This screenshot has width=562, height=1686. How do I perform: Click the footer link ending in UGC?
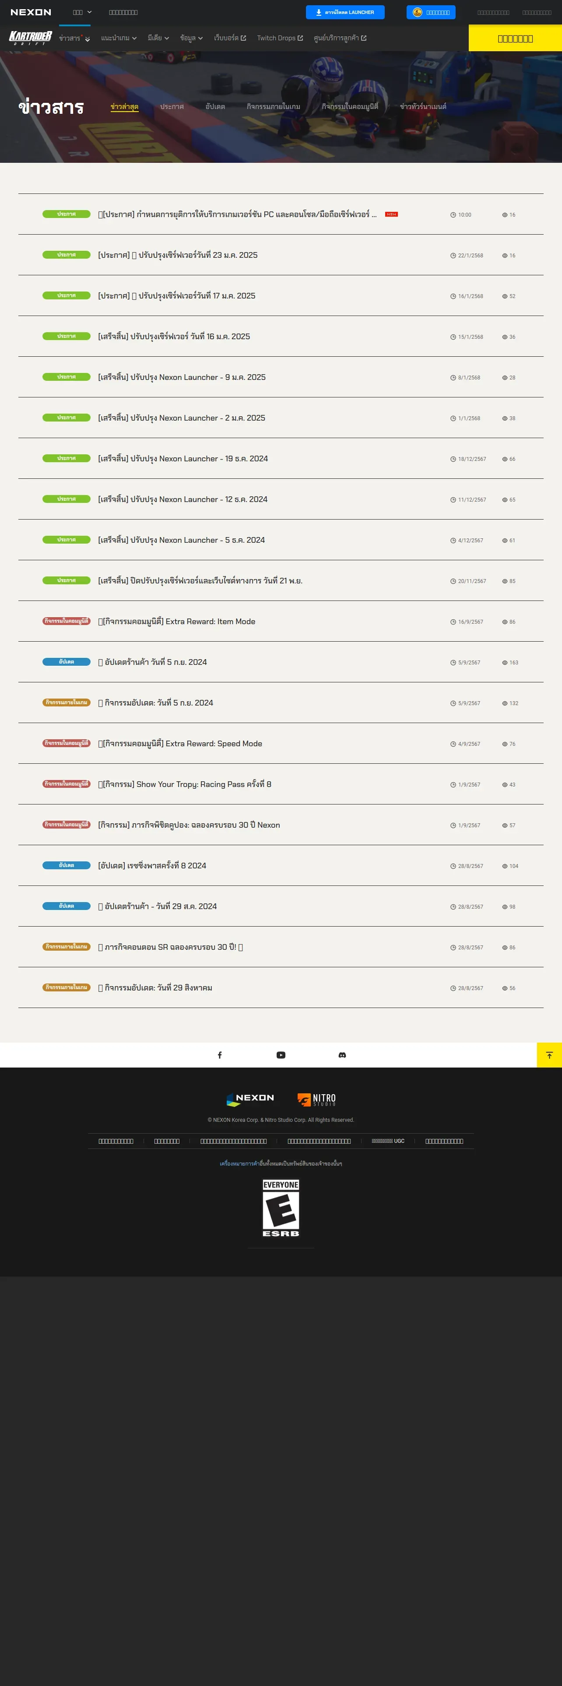coord(388,1141)
